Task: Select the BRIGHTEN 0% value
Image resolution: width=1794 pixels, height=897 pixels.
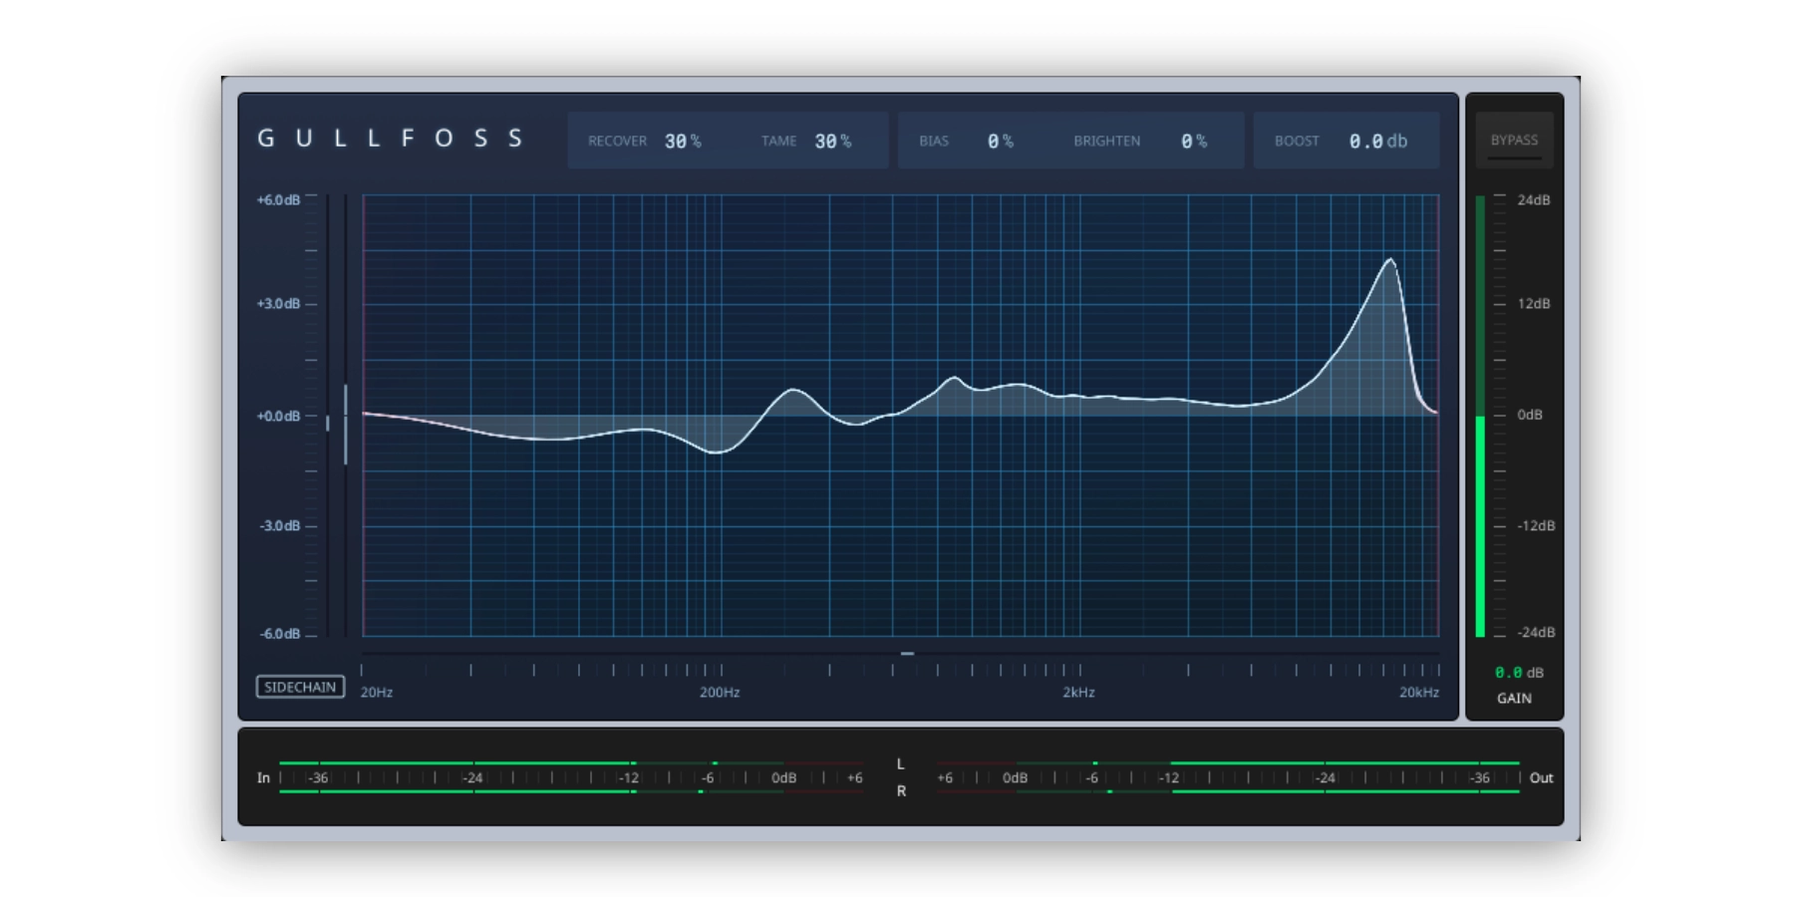Action: coord(1193,142)
